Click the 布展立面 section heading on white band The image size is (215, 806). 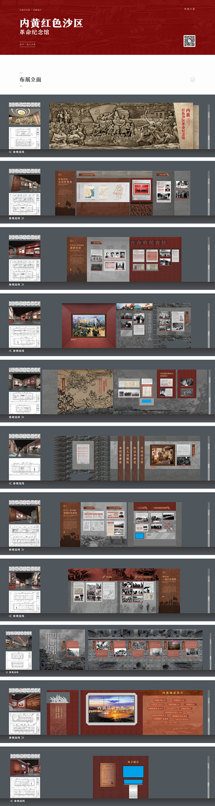pos(30,79)
